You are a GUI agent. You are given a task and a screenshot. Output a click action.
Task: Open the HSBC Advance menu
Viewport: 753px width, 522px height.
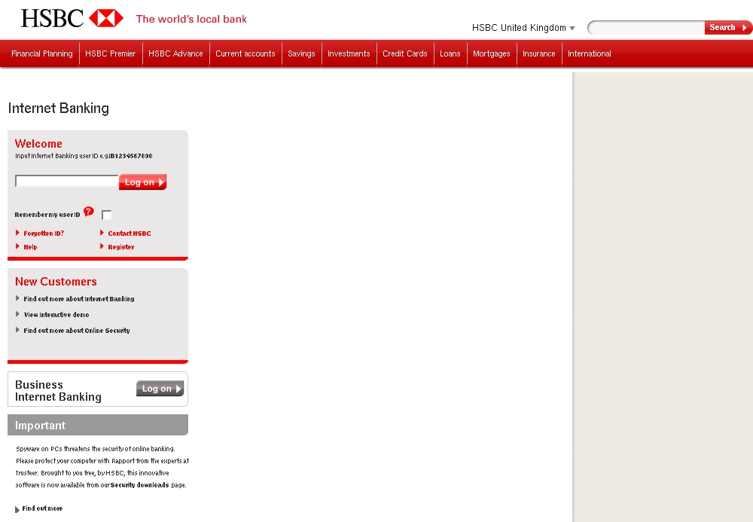[175, 53]
